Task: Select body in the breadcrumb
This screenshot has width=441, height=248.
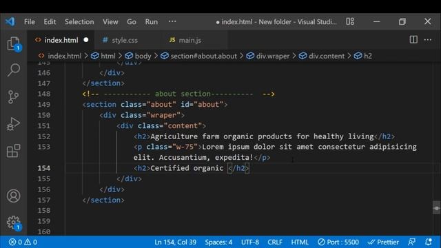Action: [143, 56]
